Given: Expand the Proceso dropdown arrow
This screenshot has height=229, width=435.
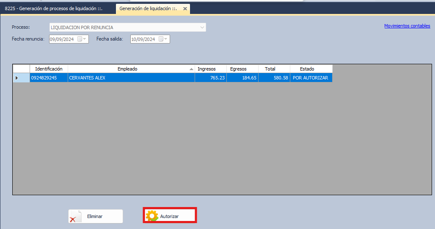Looking at the screenshot, I should pos(202,27).
